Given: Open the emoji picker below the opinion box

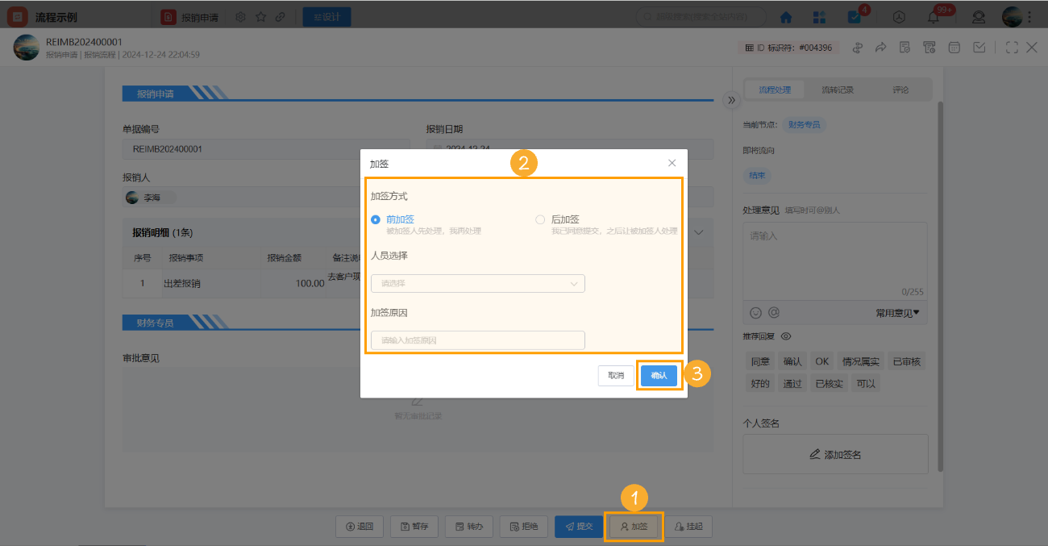Looking at the screenshot, I should click(756, 313).
